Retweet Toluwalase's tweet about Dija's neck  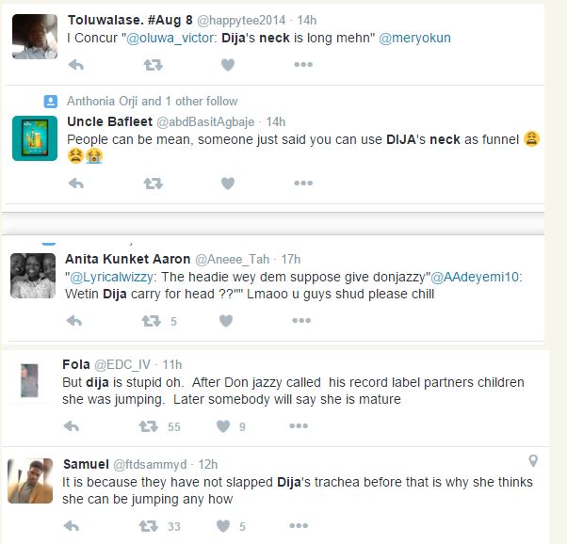tap(153, 65)
